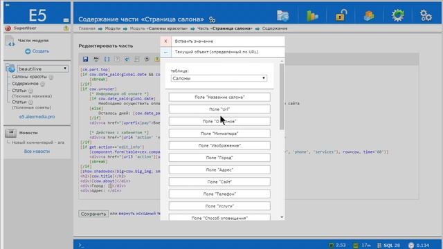Click the SQL 28 indicator in status bar
The height and width of the screenshot is (249, 443).
pos(388,246)
